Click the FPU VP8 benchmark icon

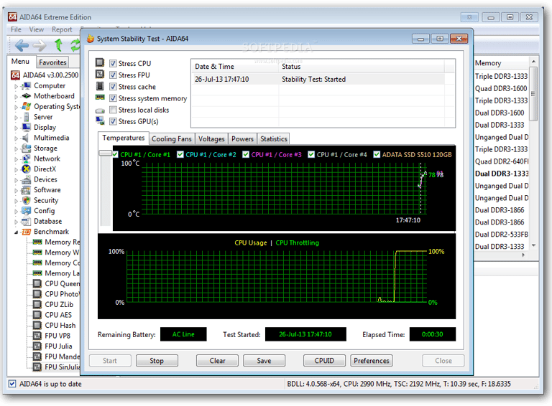tap(37, 336)
